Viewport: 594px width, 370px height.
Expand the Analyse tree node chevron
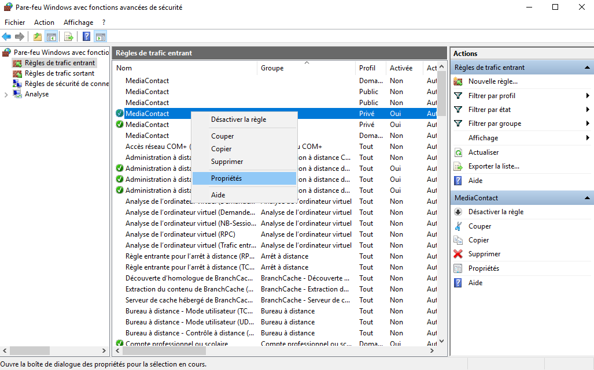[x=6, y=95]
